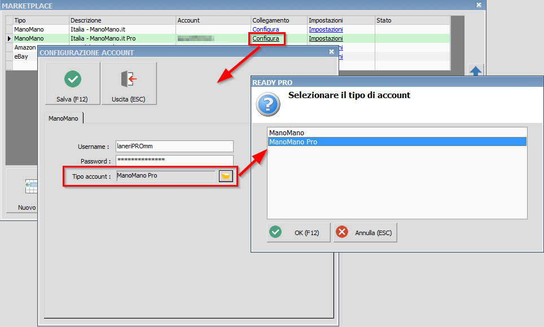Click the Collegamento column header
544x327 pixels.
click(279, 20)
